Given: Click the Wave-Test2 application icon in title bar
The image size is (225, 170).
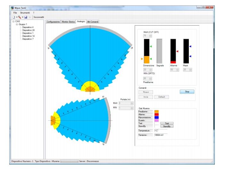Looking at the screenshot, I should (12, 8).
